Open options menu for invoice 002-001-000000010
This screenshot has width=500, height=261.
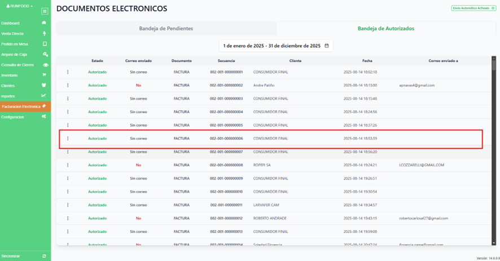pyautogui.click(x=68, y=192)
